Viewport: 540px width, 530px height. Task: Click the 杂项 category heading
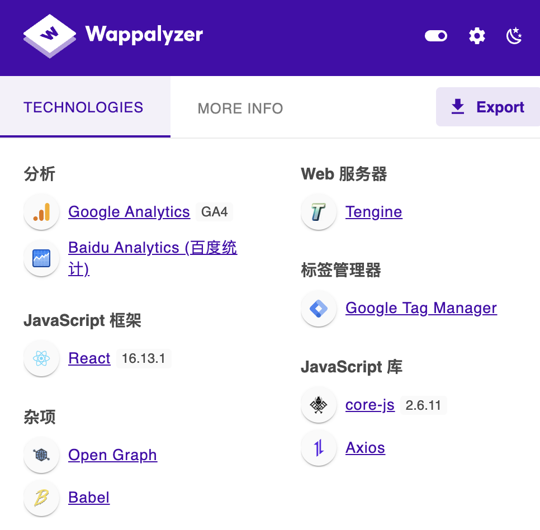[40, 417]
